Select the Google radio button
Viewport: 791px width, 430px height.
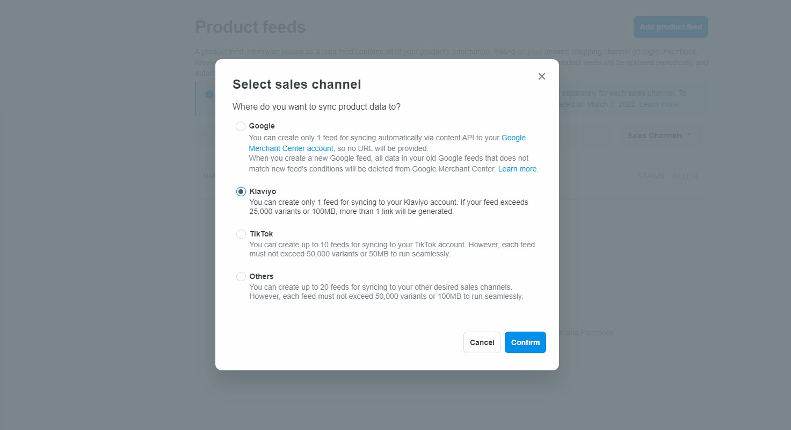241,126
